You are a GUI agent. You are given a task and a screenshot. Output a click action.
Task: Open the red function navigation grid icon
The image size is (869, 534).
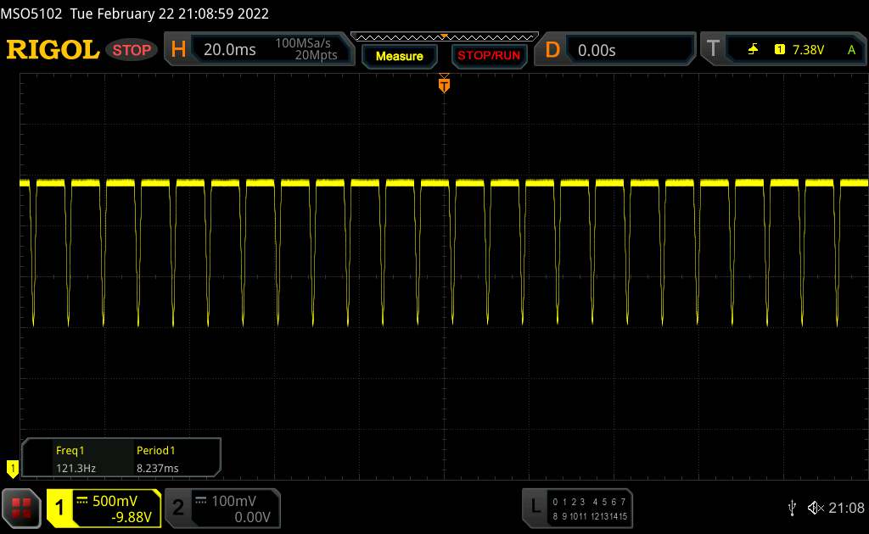point(22,508)
